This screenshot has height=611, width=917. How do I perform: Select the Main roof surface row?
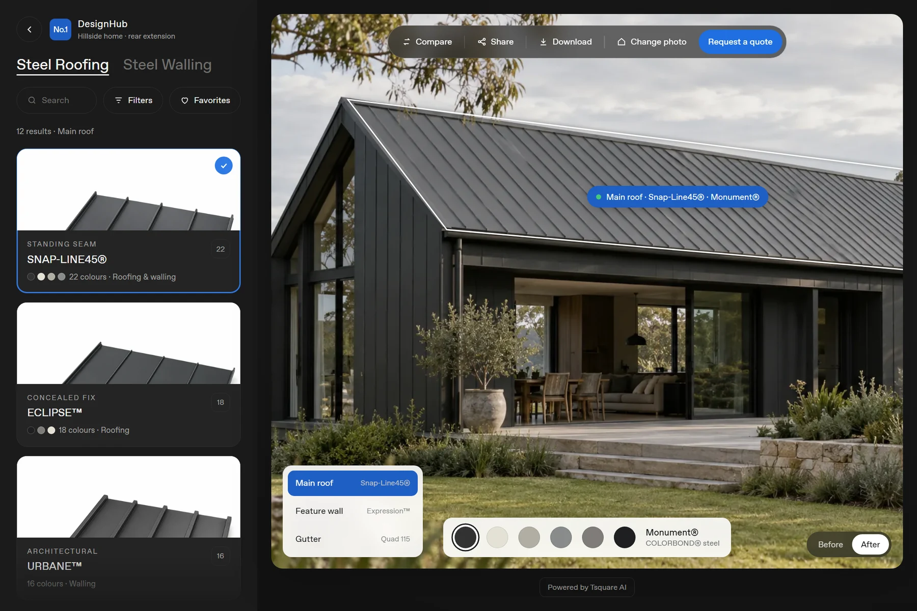(x=353, y=483)
